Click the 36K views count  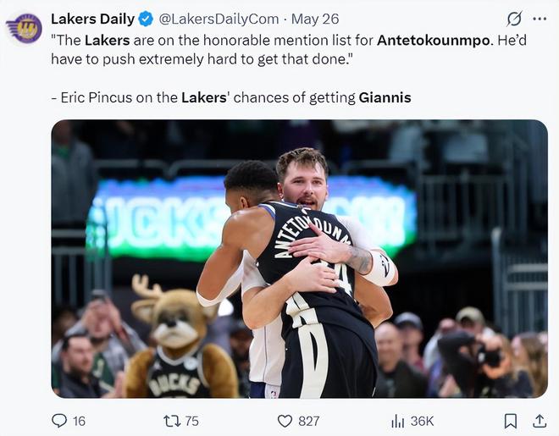[x=422, y=421]
